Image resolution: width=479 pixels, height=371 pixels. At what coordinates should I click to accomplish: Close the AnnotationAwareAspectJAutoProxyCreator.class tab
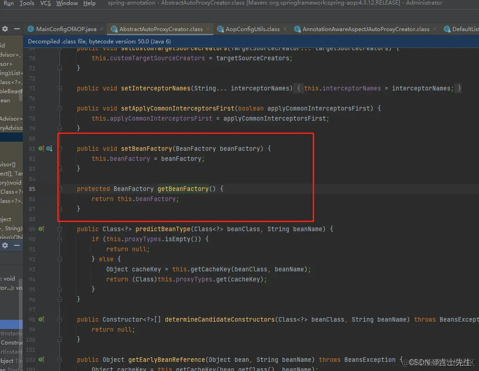[435, 29]
